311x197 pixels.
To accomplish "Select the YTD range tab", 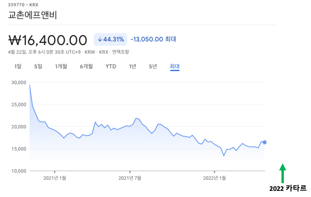I will 111,66.
